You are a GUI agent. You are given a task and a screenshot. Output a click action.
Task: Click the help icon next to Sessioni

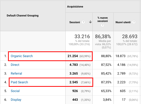[83, 22]
